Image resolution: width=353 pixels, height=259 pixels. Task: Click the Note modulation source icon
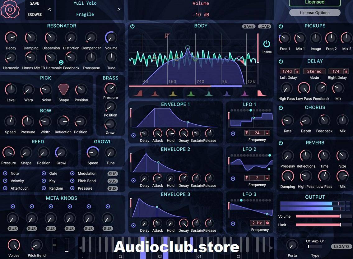click(5, 173)
